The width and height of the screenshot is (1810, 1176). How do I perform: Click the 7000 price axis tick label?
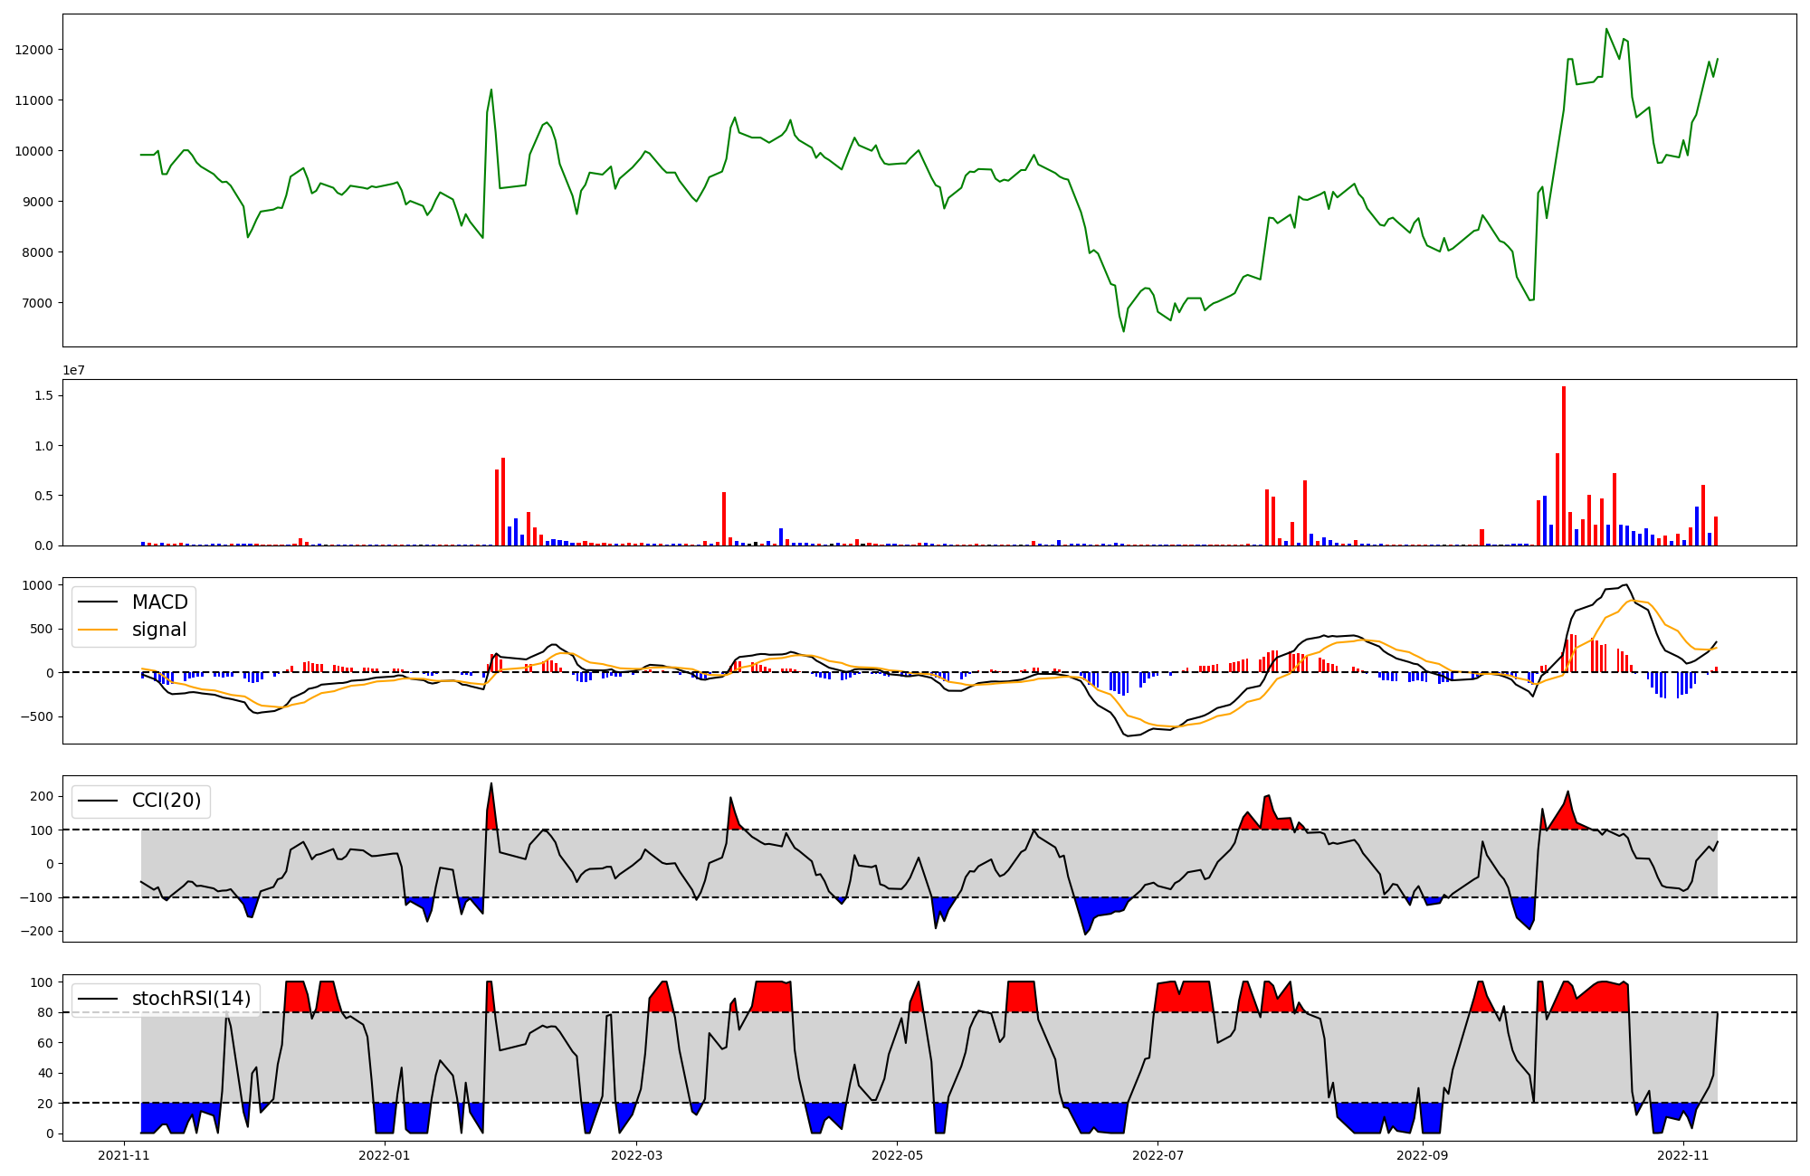pos(37,303)
